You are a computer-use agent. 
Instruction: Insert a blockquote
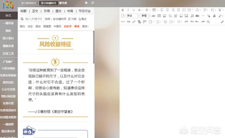(129, 22)
